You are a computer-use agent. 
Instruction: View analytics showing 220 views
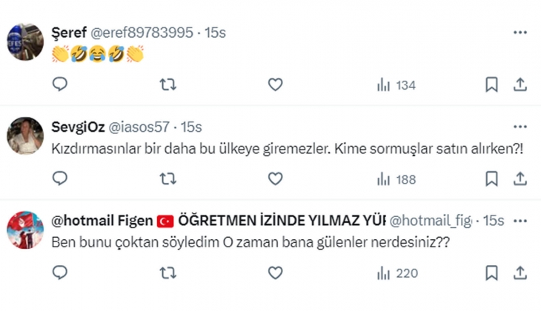click(x=396, y=275)
